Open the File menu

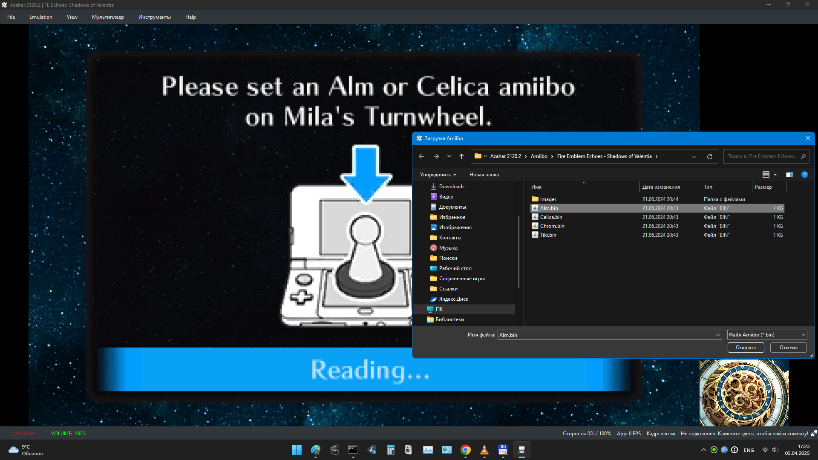(11, 17)
